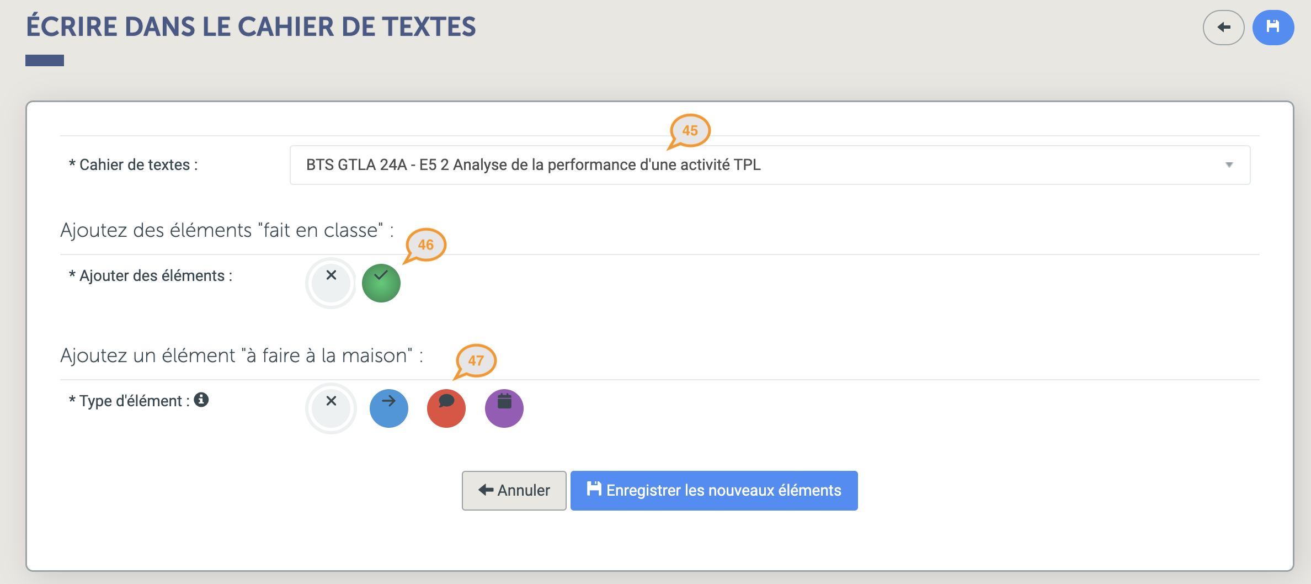1311x584 pixels.
Task: Click the back arrow icon in header
Action: [1223, 27]
